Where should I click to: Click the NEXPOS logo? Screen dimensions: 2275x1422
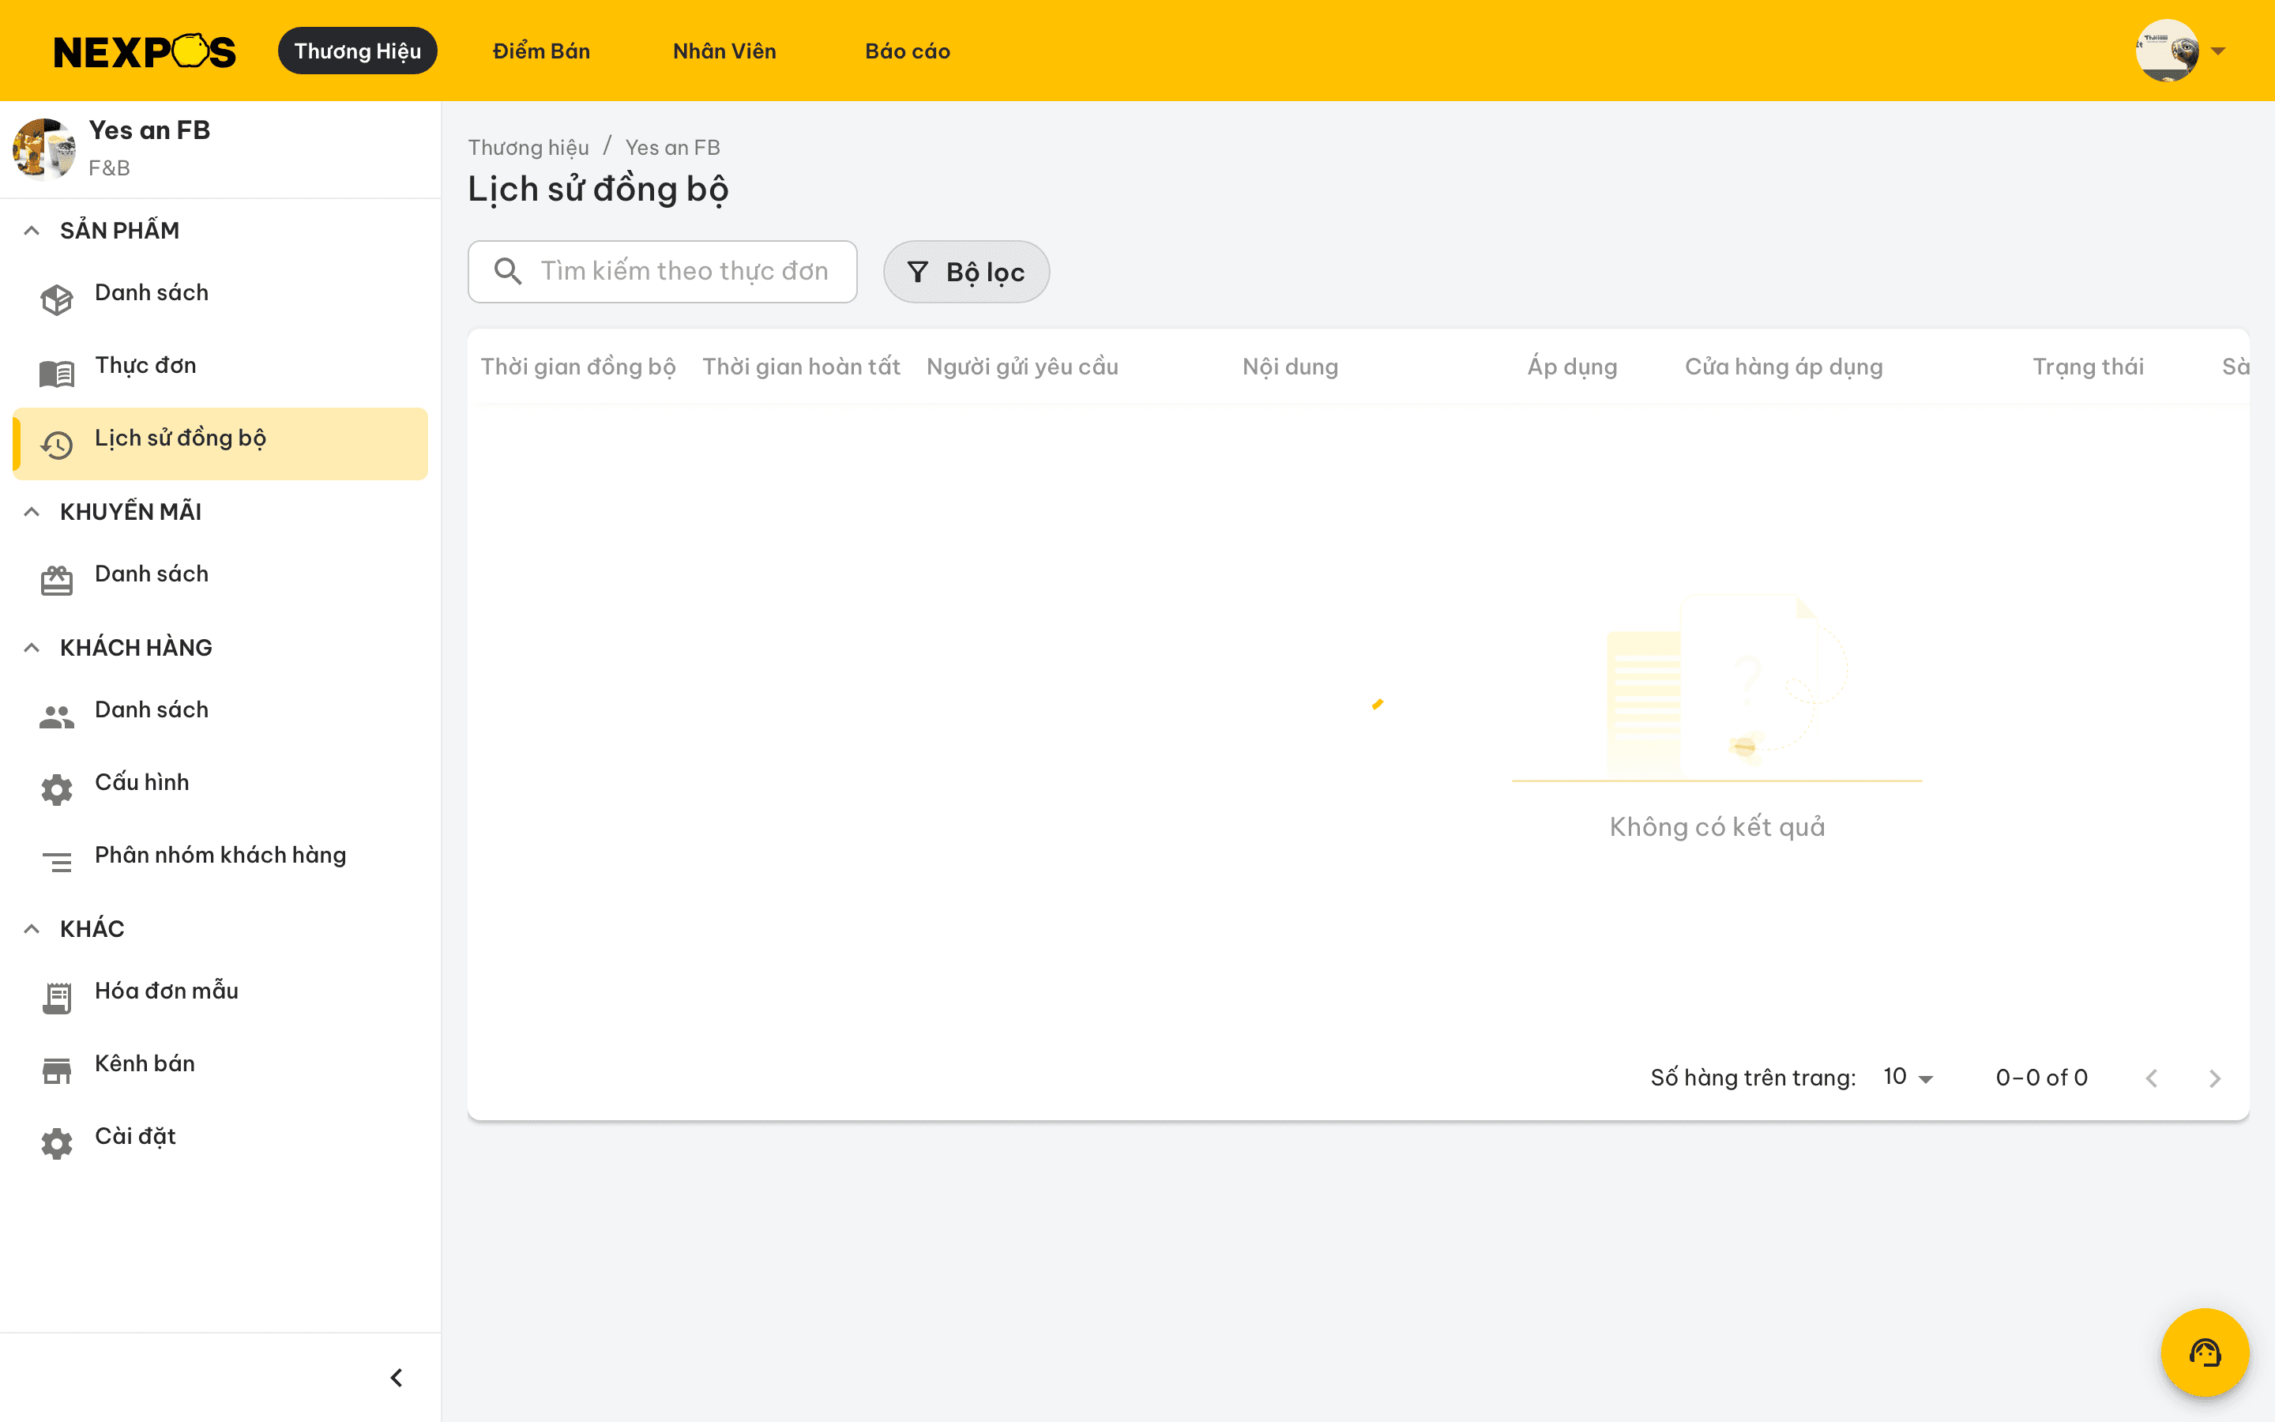coord(145,51)
